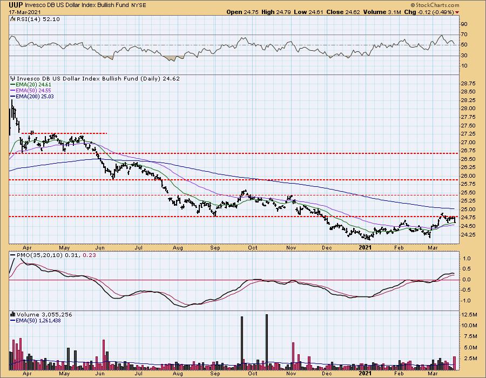Click the Volume 3,055,256 label
The height and width of the screenshot is (378, 486).
[x=44, y=315]
